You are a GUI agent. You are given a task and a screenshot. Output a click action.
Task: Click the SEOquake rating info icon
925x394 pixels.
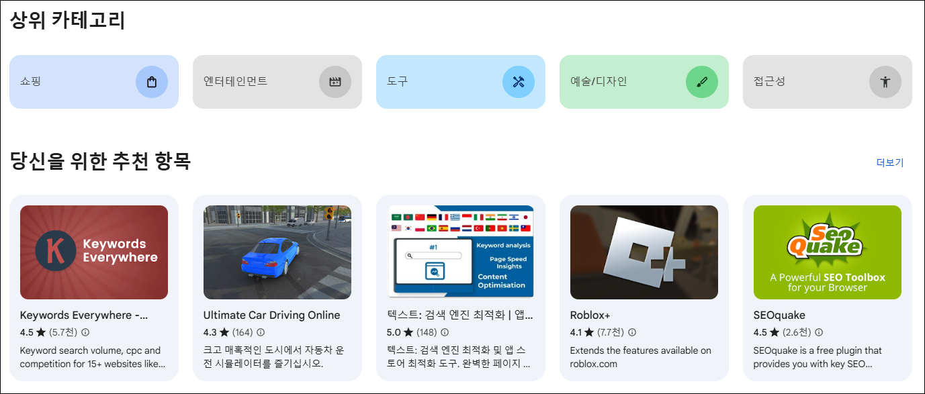click(x=819, y=332)
